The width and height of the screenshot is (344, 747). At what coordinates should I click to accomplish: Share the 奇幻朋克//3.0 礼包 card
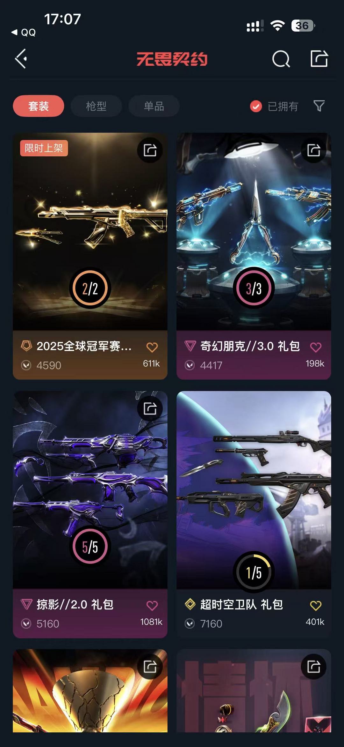coord(314,150)
